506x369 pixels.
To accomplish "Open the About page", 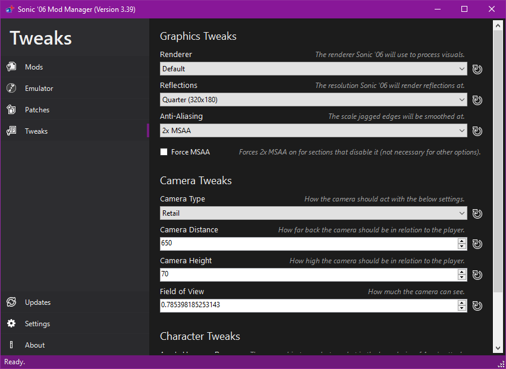I will click(x=74, y=345).
